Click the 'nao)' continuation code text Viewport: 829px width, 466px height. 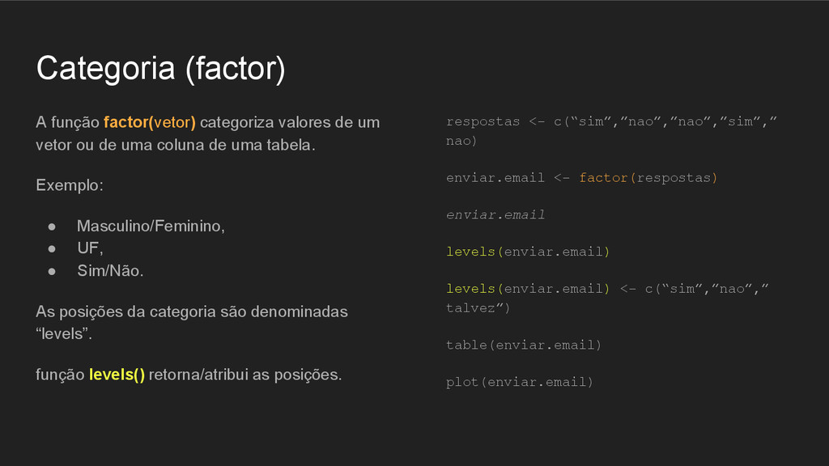pyautogui.click(x=461, y=141)
